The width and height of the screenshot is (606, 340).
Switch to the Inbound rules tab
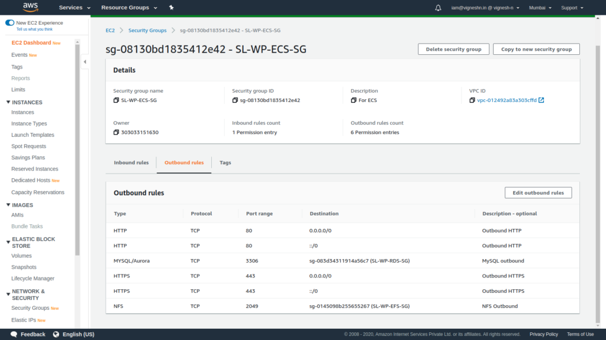pos(131,163)
